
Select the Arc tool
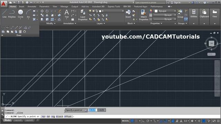click(28, 14)
